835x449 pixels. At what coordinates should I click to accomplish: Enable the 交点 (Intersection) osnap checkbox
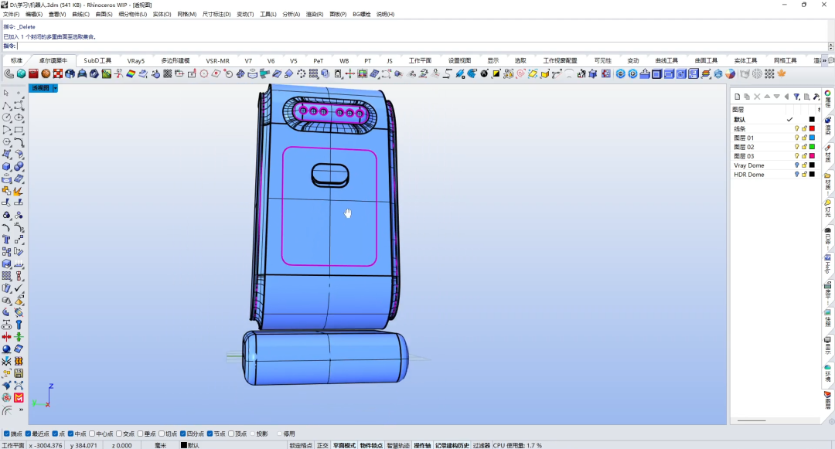pos(119,434)
